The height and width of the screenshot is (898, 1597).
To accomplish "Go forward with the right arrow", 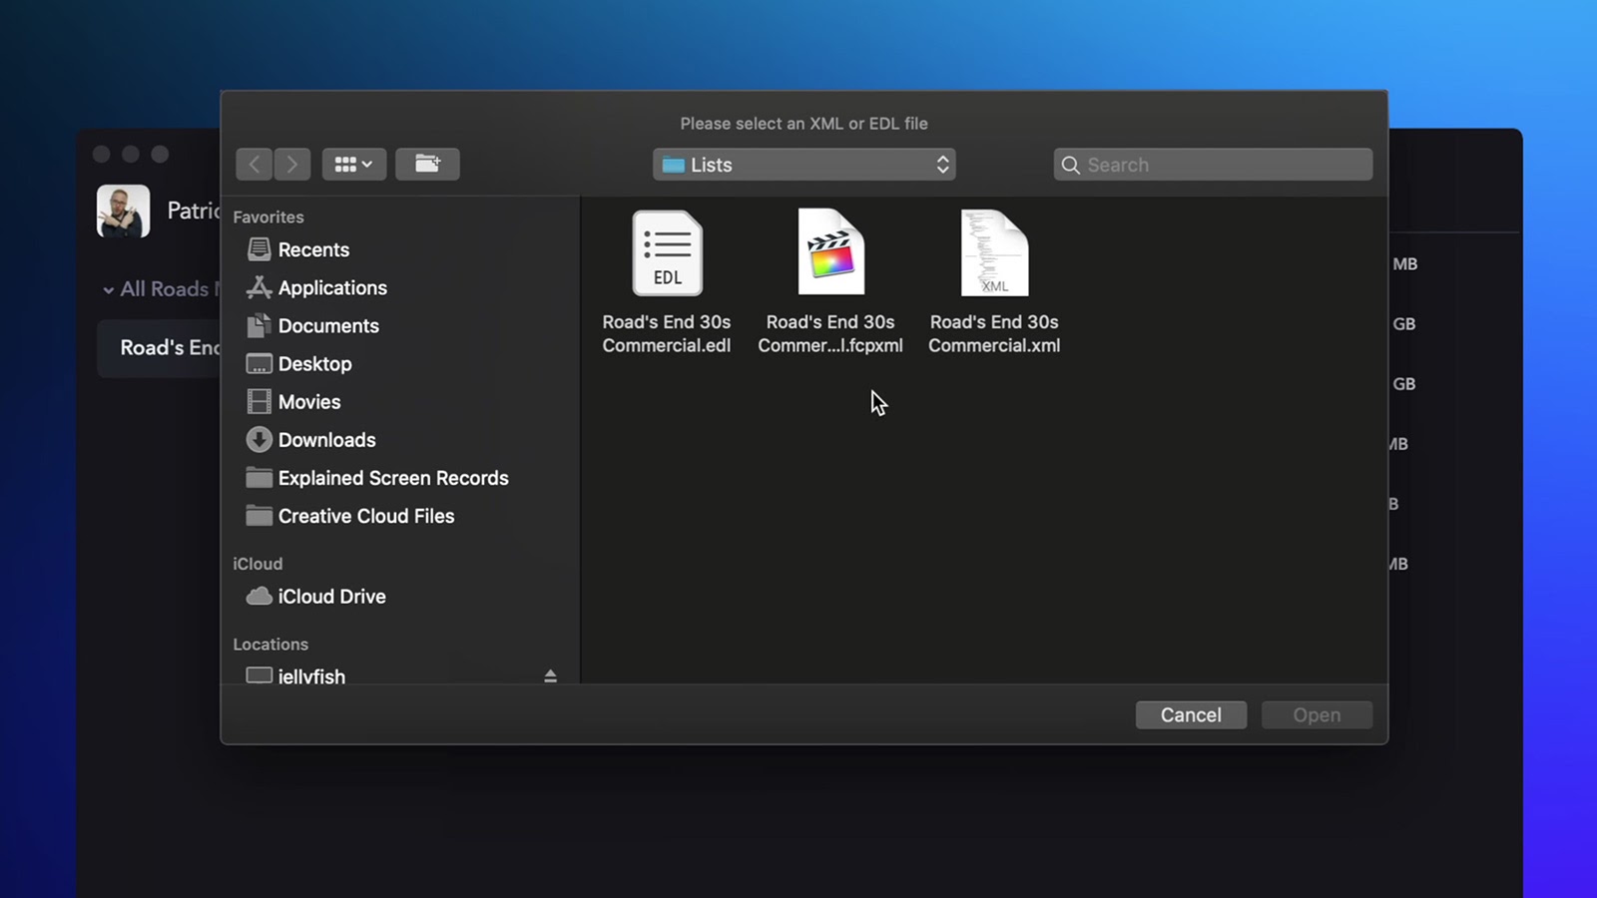I will point(292,164).
